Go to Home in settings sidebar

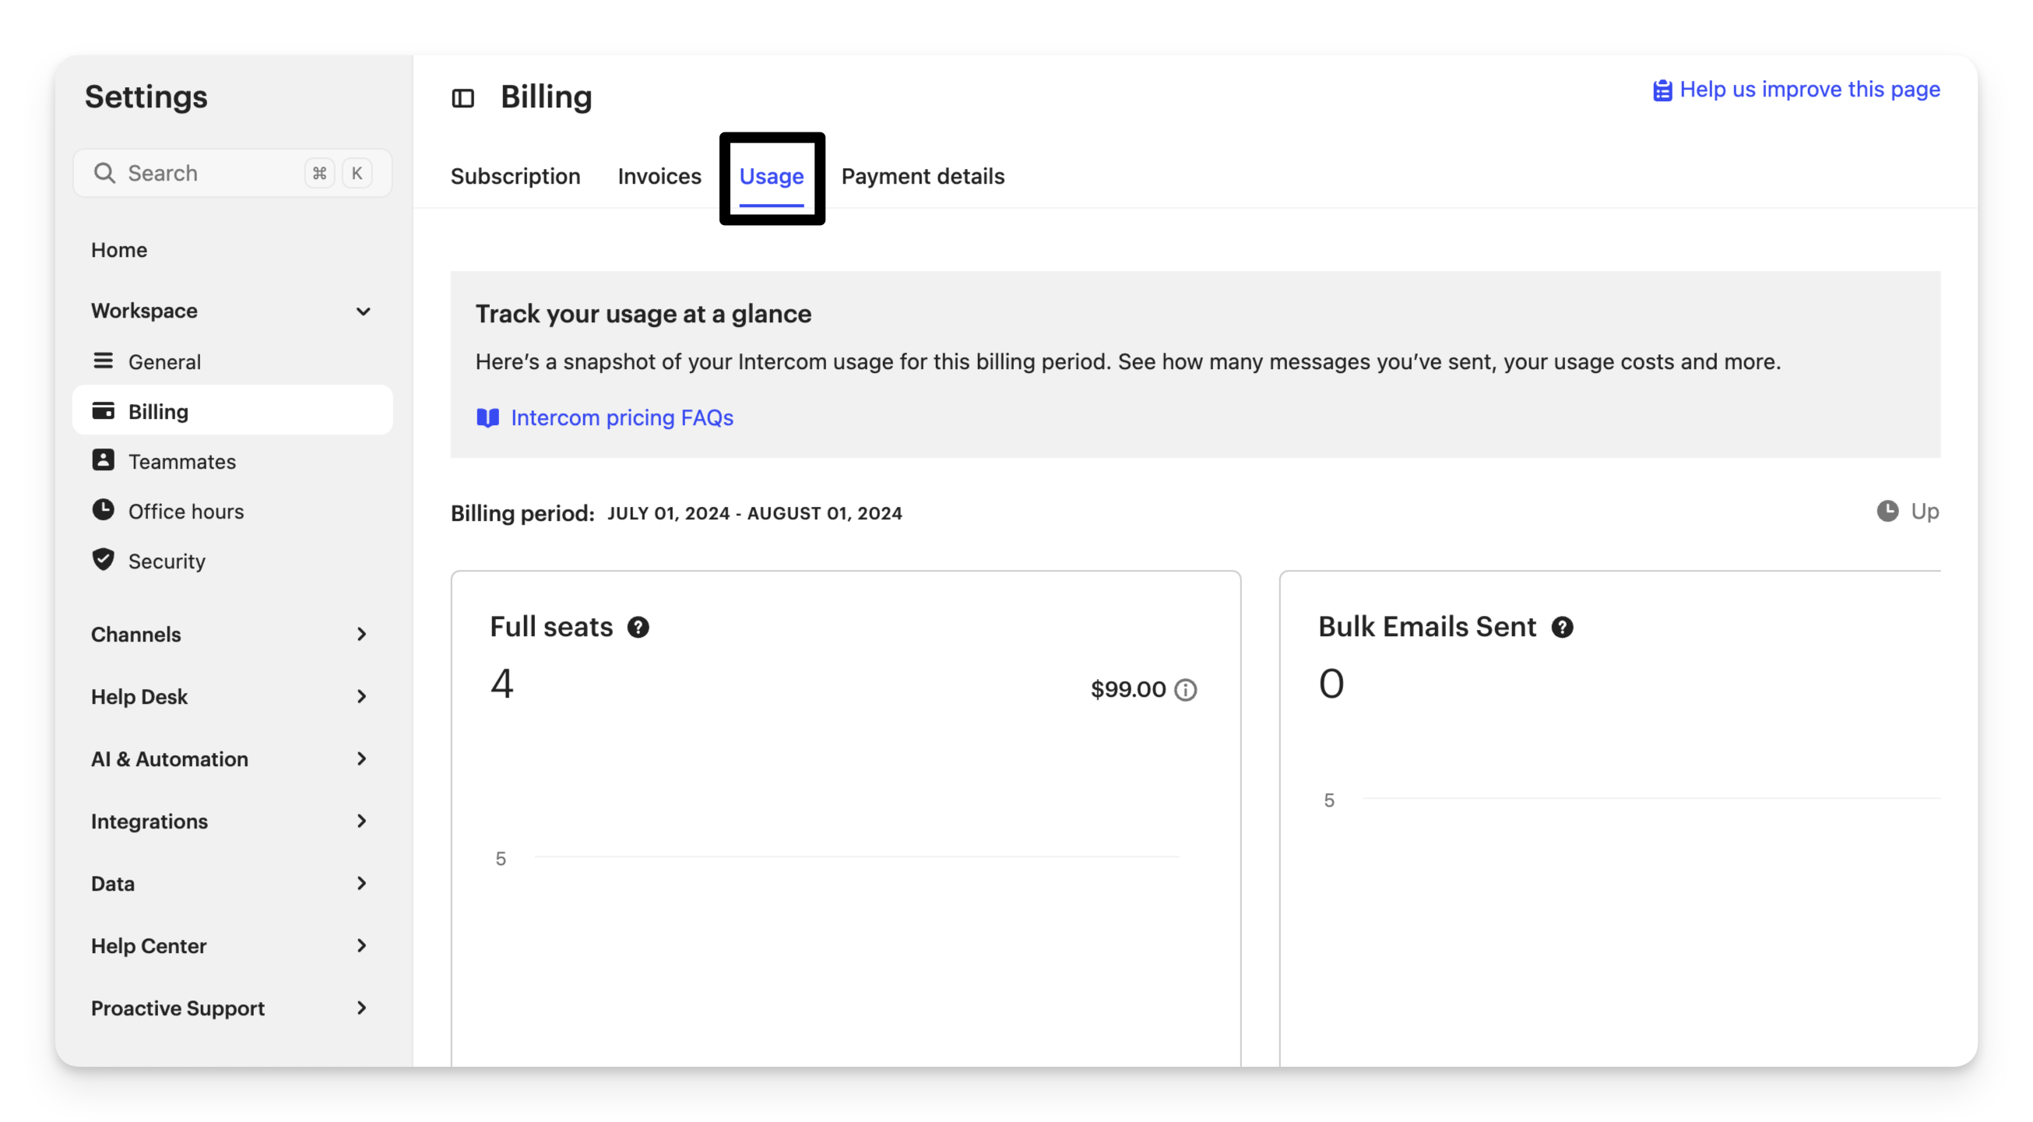119,250
